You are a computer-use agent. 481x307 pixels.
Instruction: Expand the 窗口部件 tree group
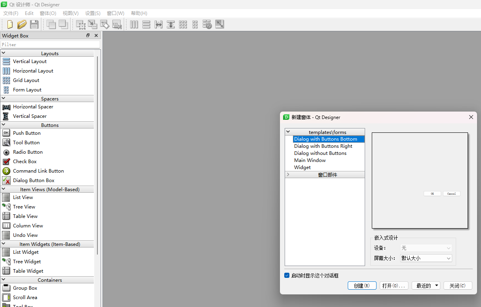pyautogui.click(x=288, y=175)
